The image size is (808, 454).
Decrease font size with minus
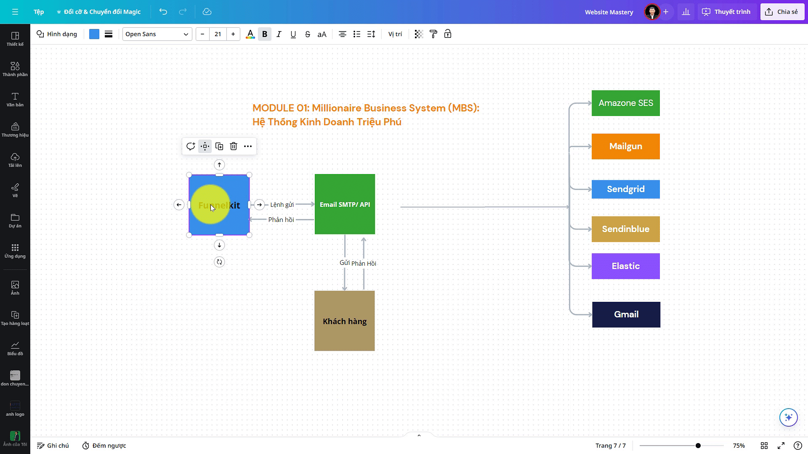click(x=202, y=34)
